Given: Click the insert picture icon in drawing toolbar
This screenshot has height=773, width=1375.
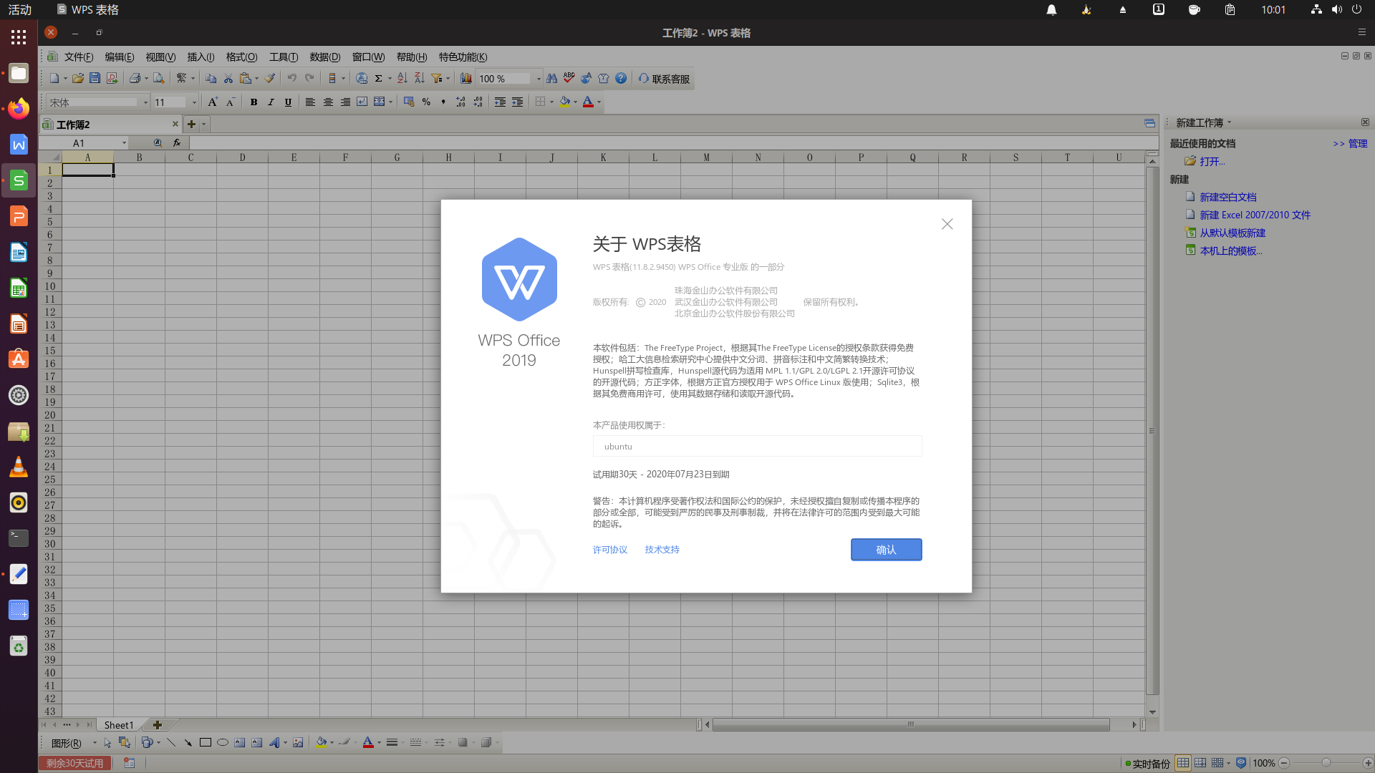Looking at the screenshot, I should coord(298,743).
